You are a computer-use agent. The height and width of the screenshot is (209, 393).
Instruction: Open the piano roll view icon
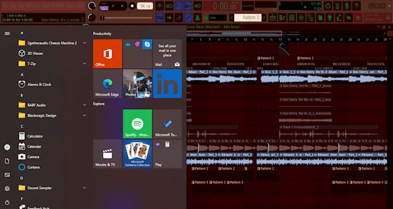tap(282, 18)
